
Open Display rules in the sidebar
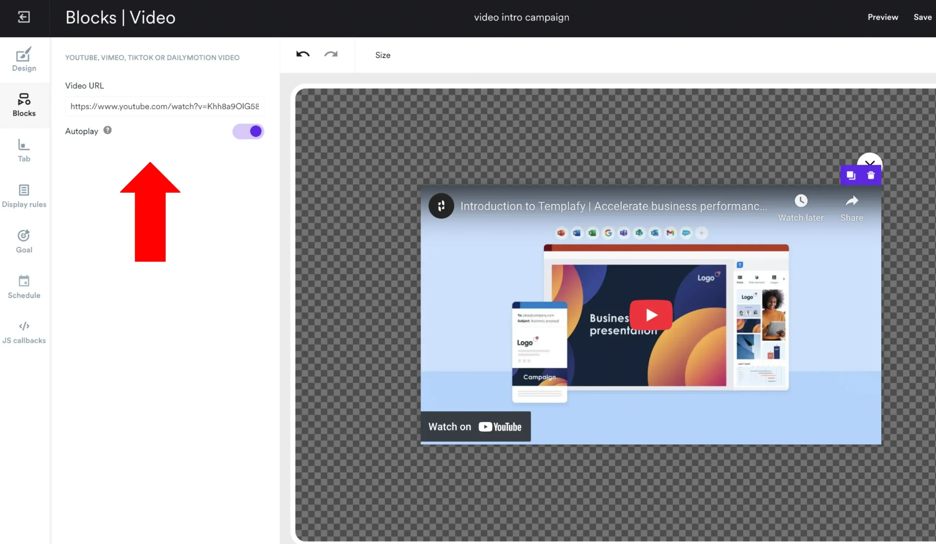tap(24, 196)
